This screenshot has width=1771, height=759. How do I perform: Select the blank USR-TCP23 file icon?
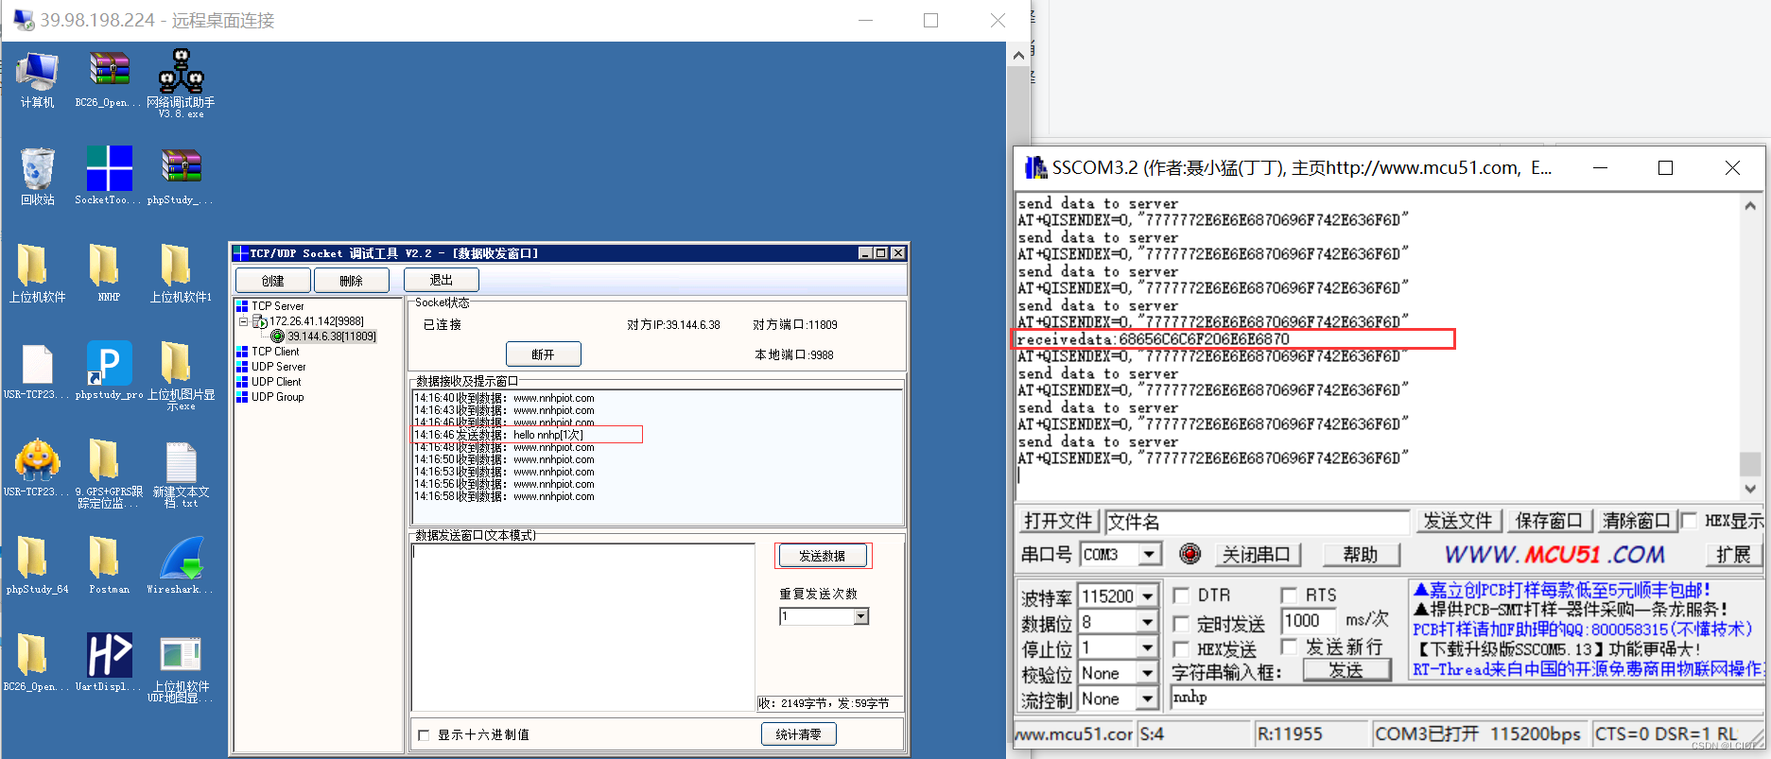click(x=37, y=364)
